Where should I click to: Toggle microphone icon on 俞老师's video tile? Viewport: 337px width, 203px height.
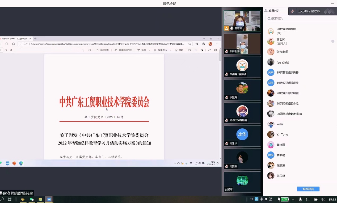pyautogui.click(x=232, y=28)
